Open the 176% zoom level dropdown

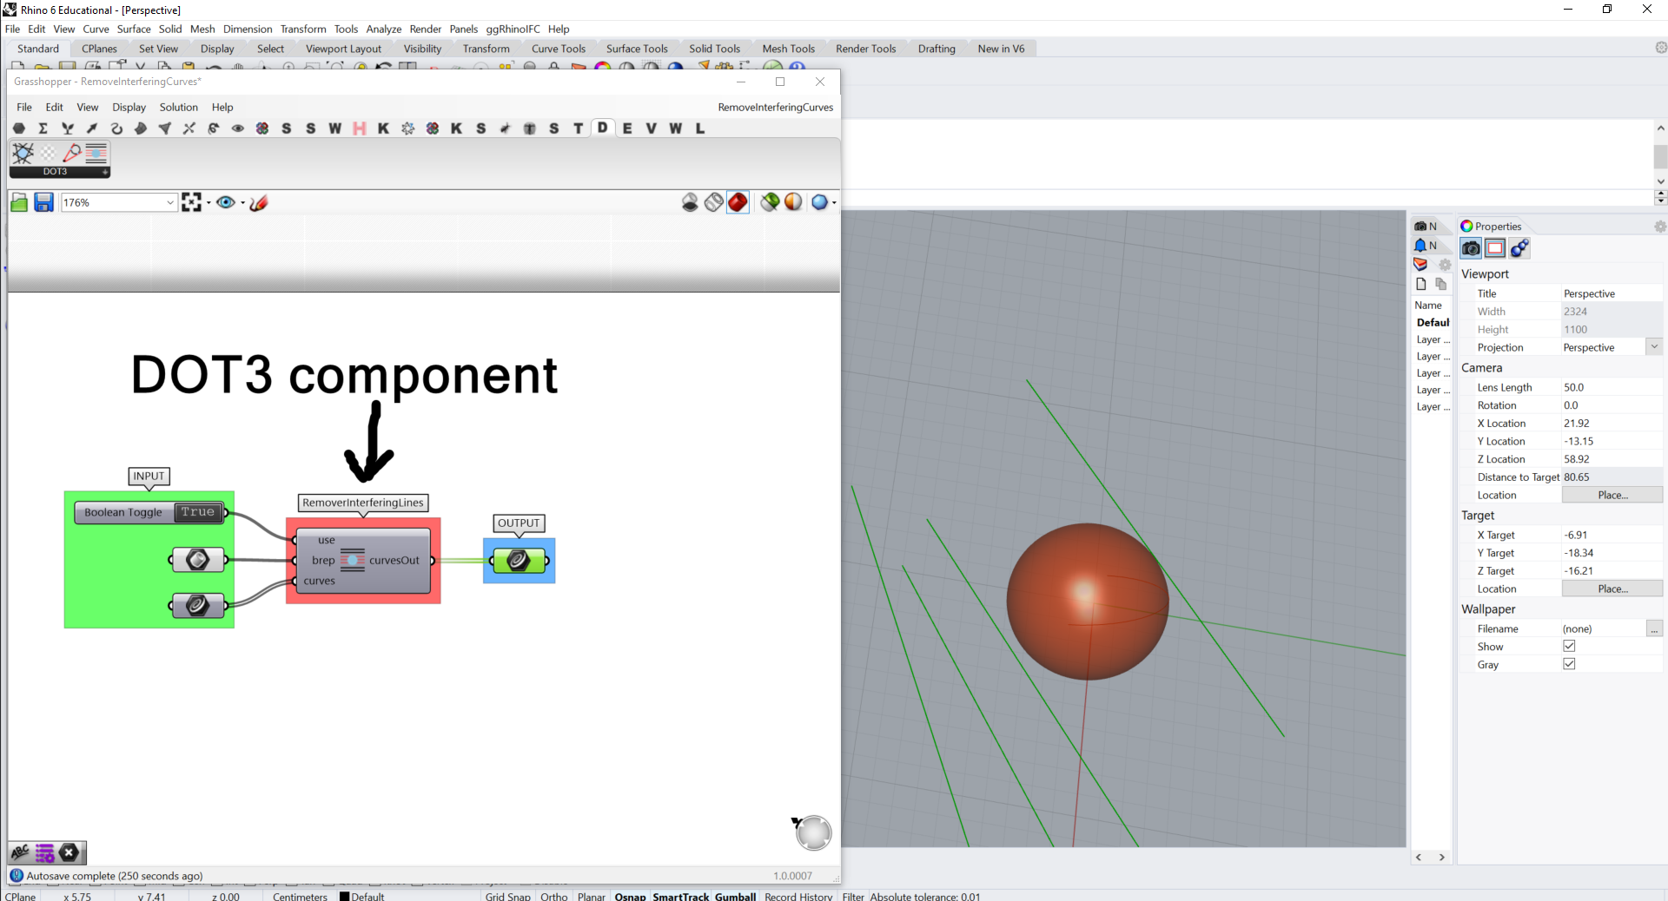169,202
